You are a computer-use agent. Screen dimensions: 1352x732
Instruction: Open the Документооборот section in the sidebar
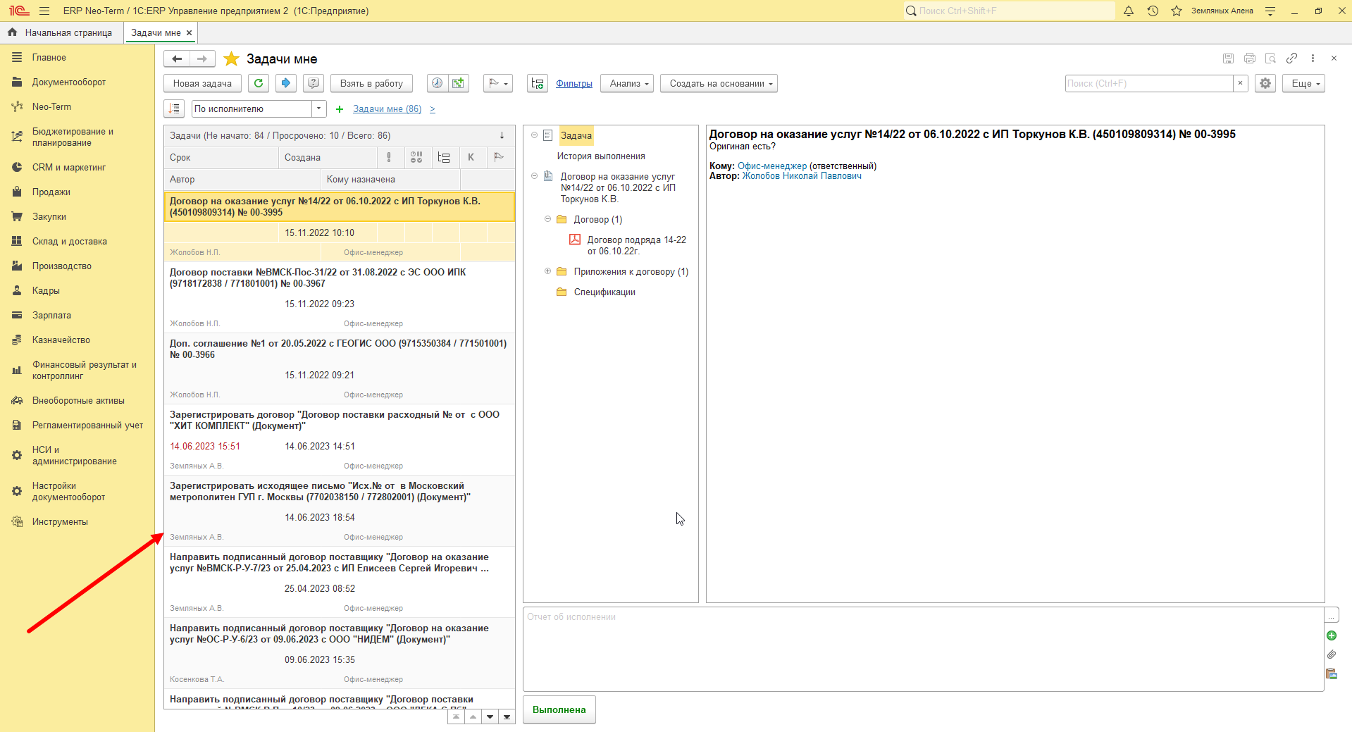(69, 82)
